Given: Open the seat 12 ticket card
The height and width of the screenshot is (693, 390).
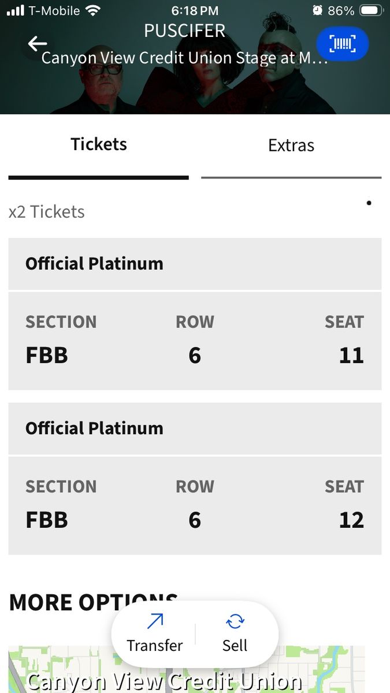Looking at the screenshot, I should [195, 505].
